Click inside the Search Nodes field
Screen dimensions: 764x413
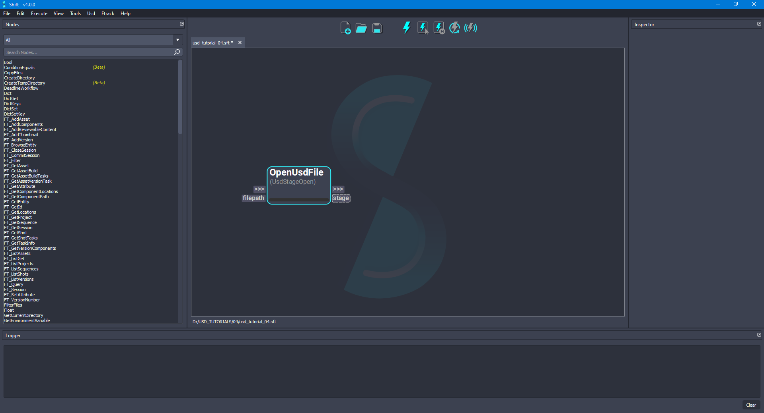[80, 52]
